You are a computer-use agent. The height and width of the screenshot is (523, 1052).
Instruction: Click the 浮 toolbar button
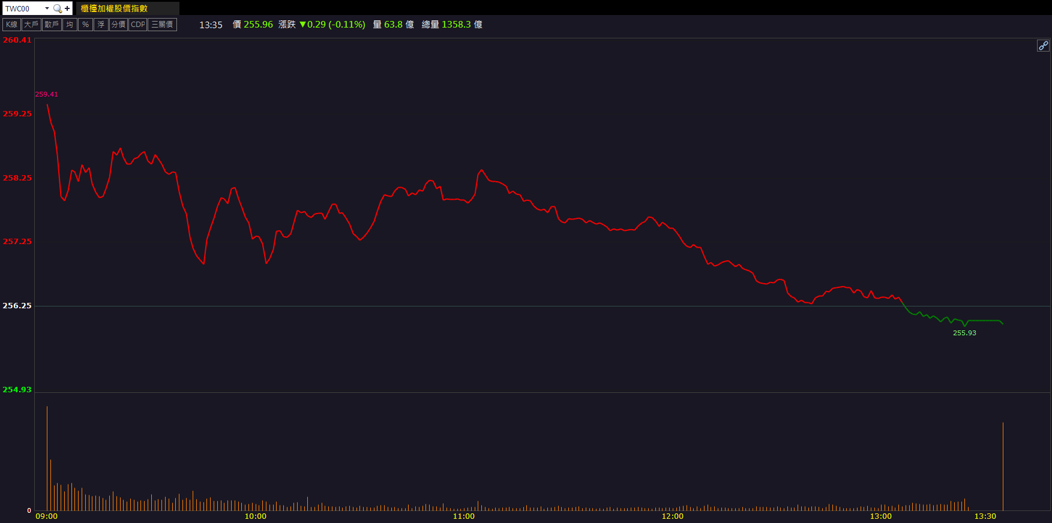click(x=101, y=25)
